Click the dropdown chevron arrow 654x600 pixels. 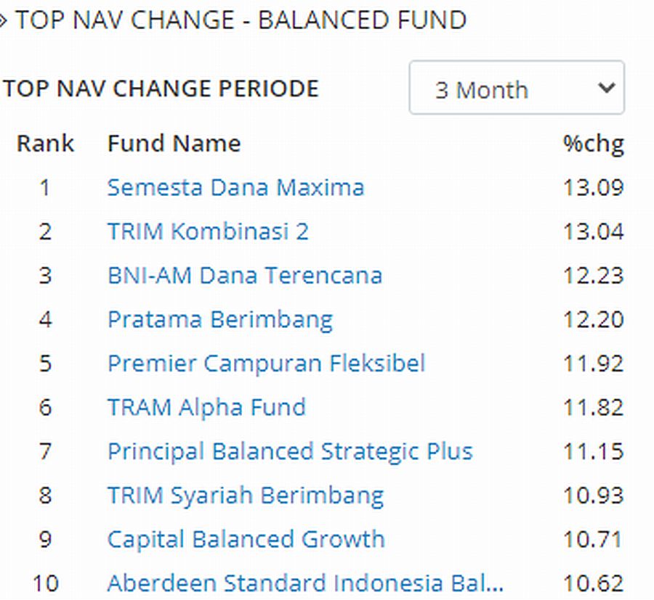(x=605, y=88)
